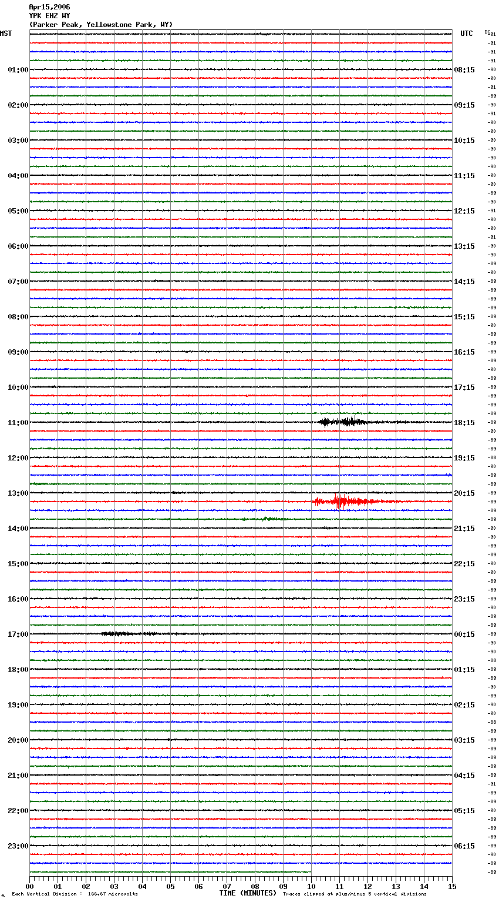
Task: Click the black seismic burst on the 11:00 trace
Action: pyautogui.click(x=343, y=422)
